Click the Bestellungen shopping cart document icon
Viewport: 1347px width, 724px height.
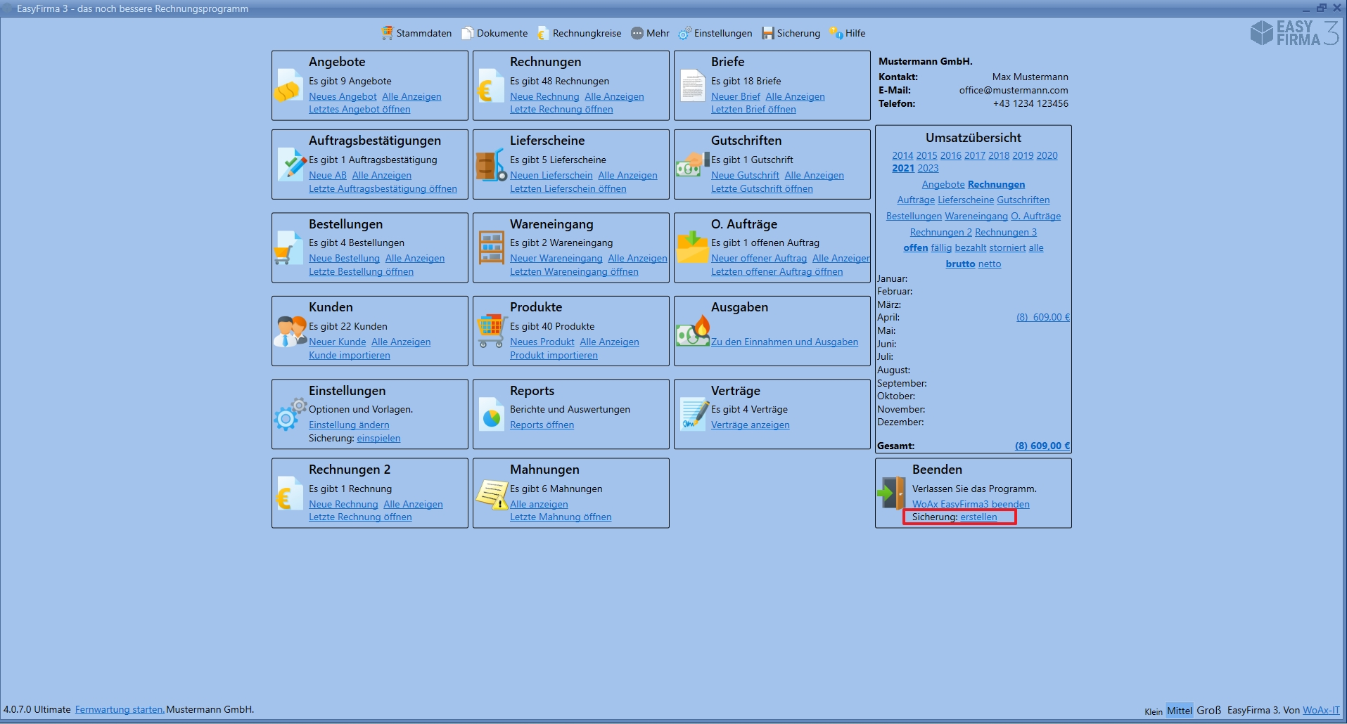pyautogui.click(x=288, y=248)
